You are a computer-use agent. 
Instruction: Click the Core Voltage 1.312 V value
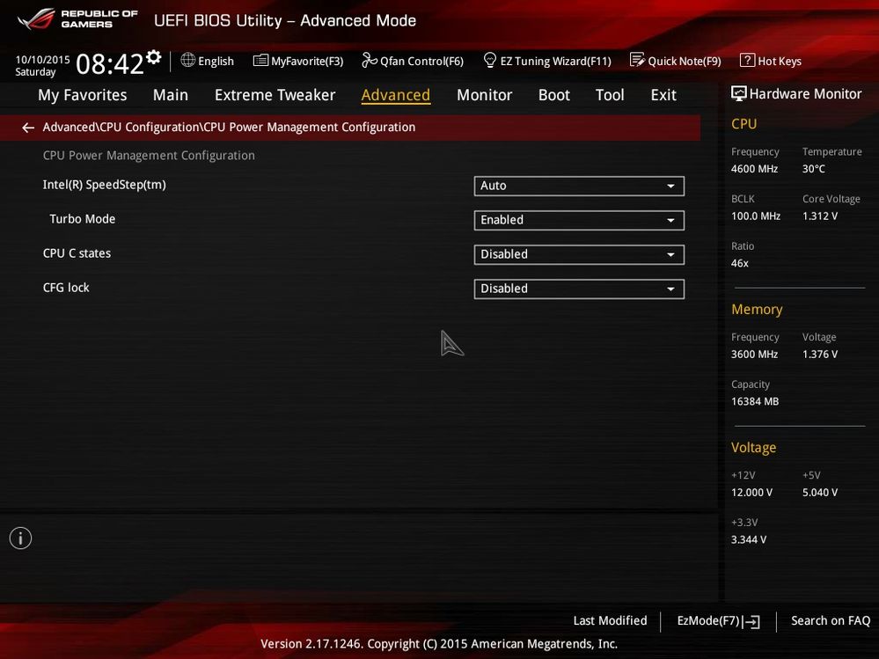819,216
